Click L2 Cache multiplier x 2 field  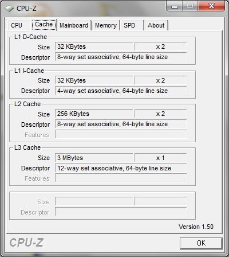160,114
